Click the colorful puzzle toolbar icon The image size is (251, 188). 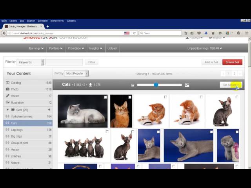tap(227, 33)
